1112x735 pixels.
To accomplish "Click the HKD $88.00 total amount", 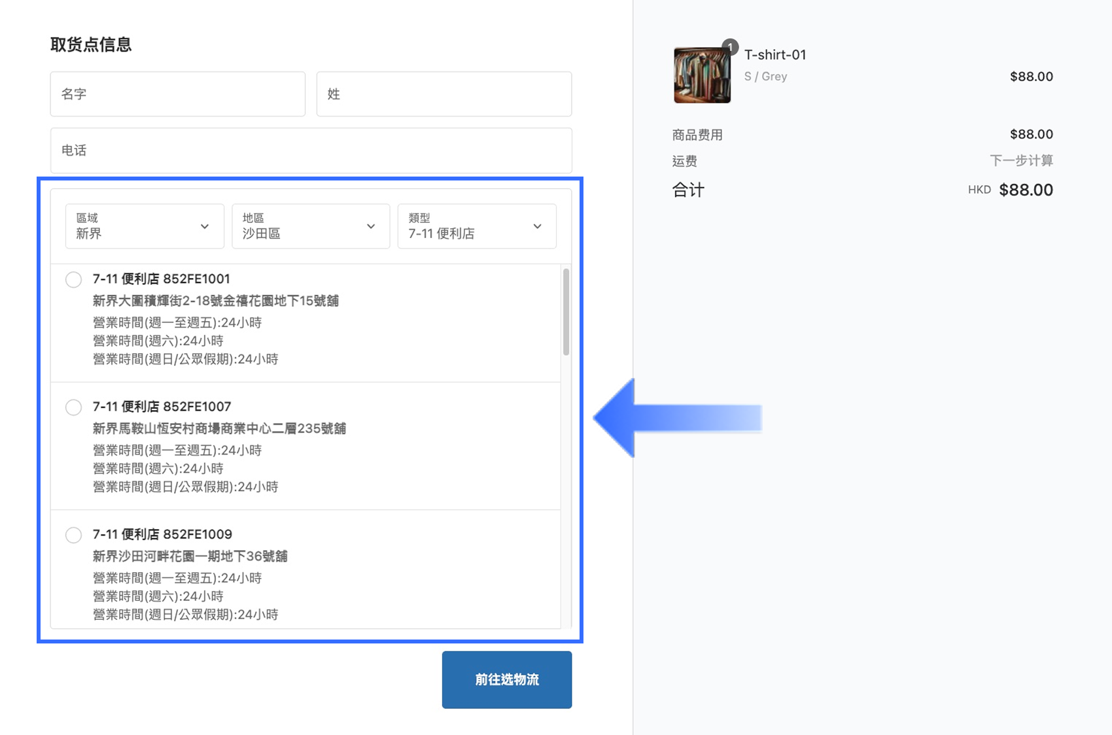I will (1011, 190).
